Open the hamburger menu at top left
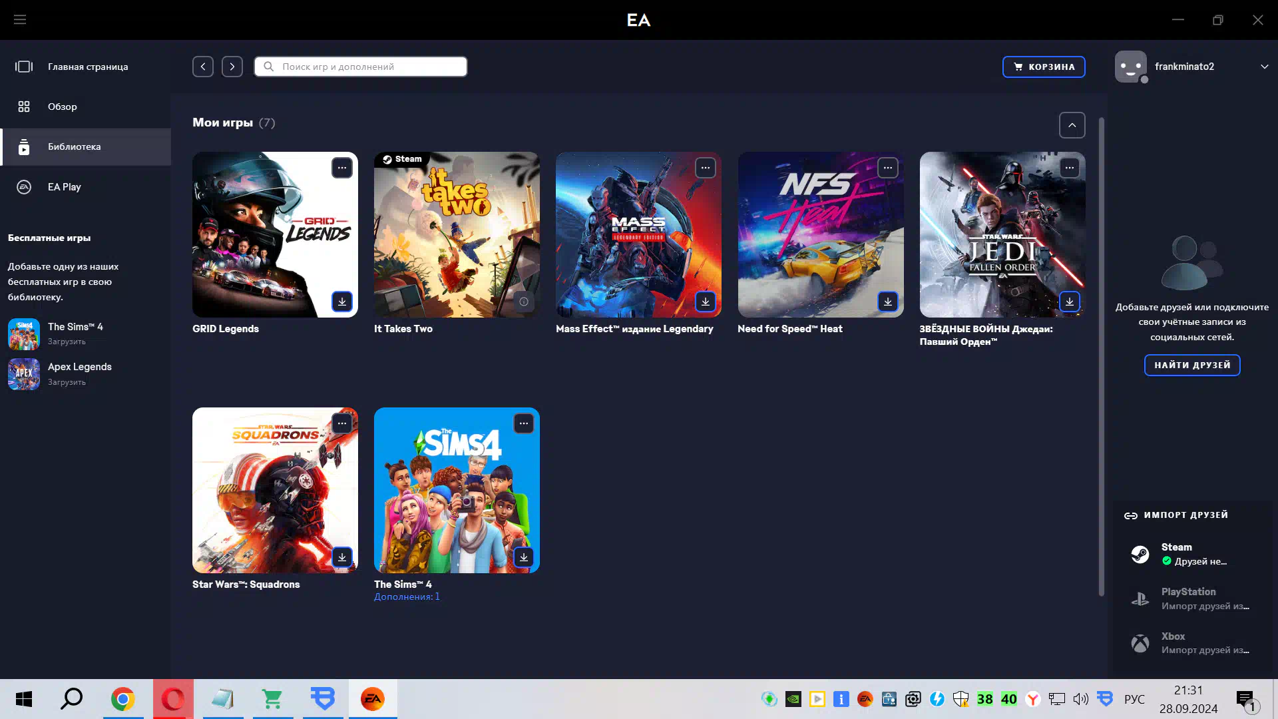The image size is (1278, 719). point(20,20)
